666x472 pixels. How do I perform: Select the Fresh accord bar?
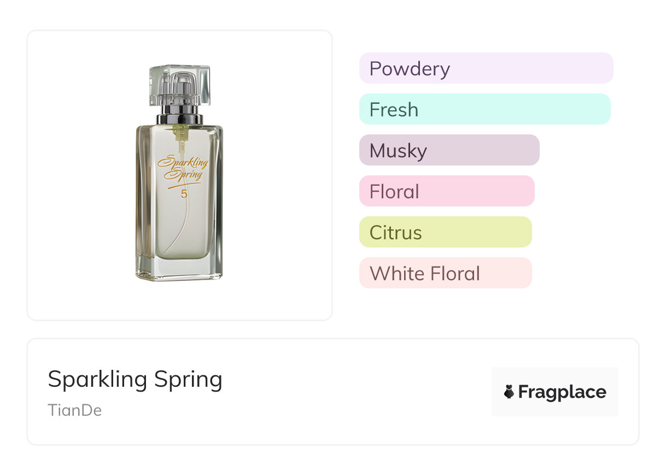484,109
